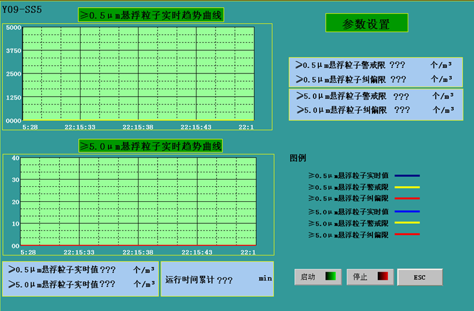Click the min unit beside 运行时间累计
This screenshot has width=474, height=311.
coord(266,278)
